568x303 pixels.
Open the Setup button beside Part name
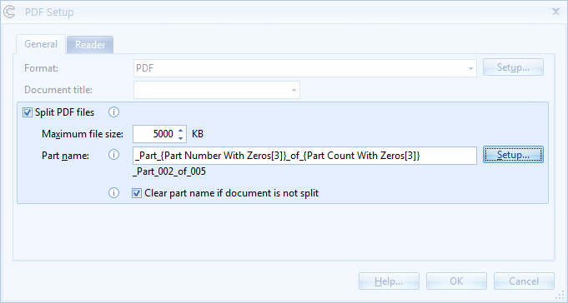click(x=513, y=155)
